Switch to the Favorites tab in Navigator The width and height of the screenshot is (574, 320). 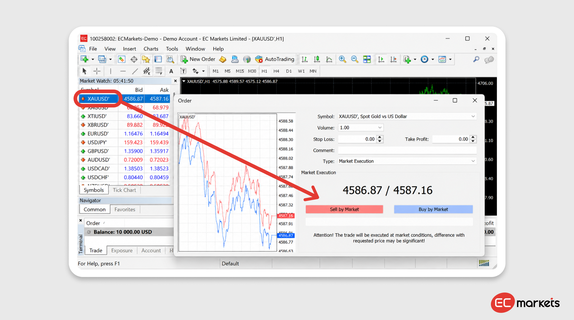(125, 210)
